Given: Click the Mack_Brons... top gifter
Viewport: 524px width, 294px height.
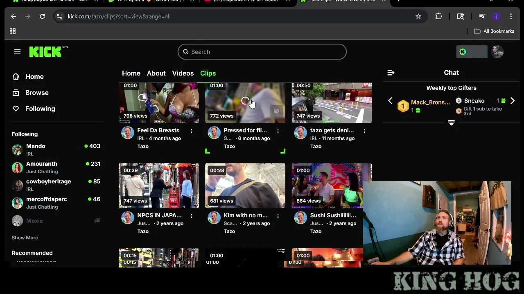Looking at the screenshot, I should pyautogui.click(x=424, y=106).
